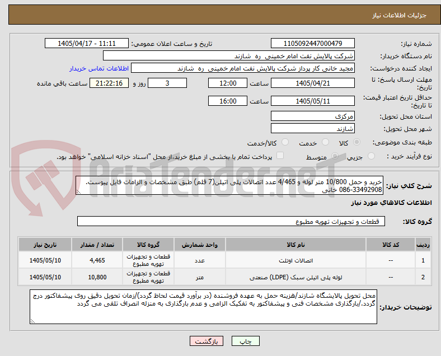
Task: Click item name لوله پلی اتیلن سبک (LDPE)
Action: click(x=295, y=277)
